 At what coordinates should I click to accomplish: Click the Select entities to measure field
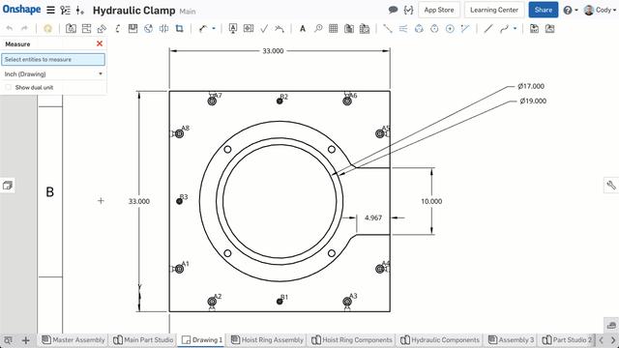click(x=53, y=60)
